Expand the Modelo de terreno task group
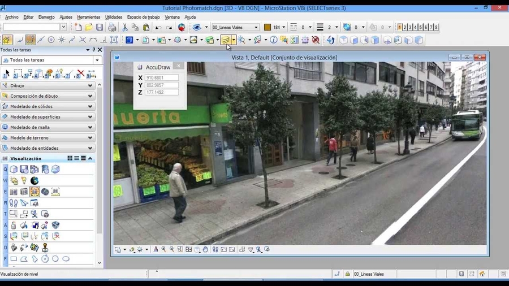The width and height of the screenshot is (509, 286). (90, 137)
